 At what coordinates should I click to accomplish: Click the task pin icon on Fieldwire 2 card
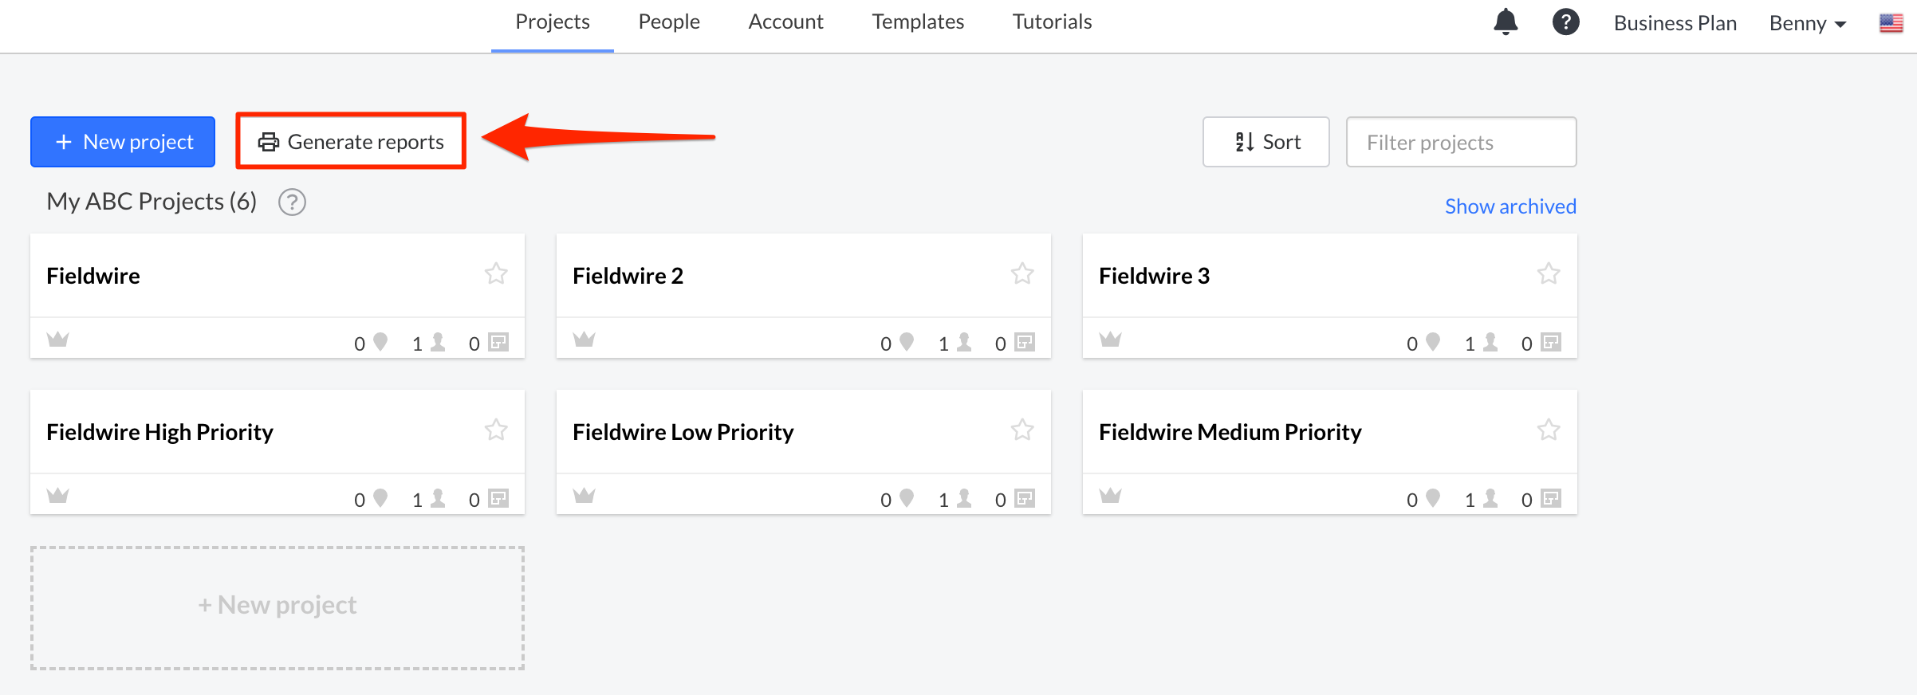(x=907, y=342)
